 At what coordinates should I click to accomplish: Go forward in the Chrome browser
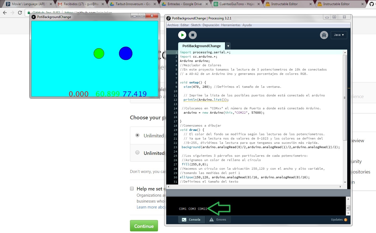(12, 13)
